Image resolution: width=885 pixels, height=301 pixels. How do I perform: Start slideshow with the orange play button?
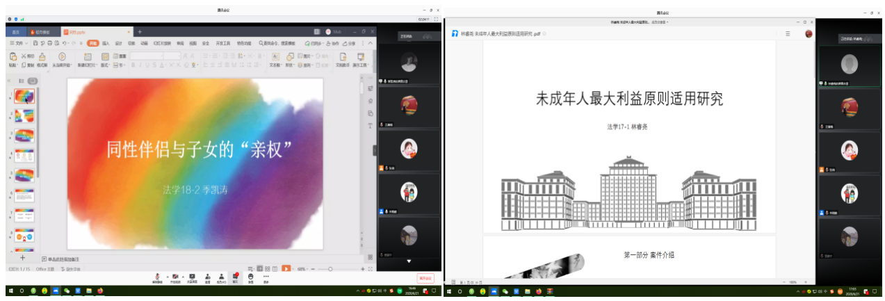pyautogui.click(x=286, y=268)
